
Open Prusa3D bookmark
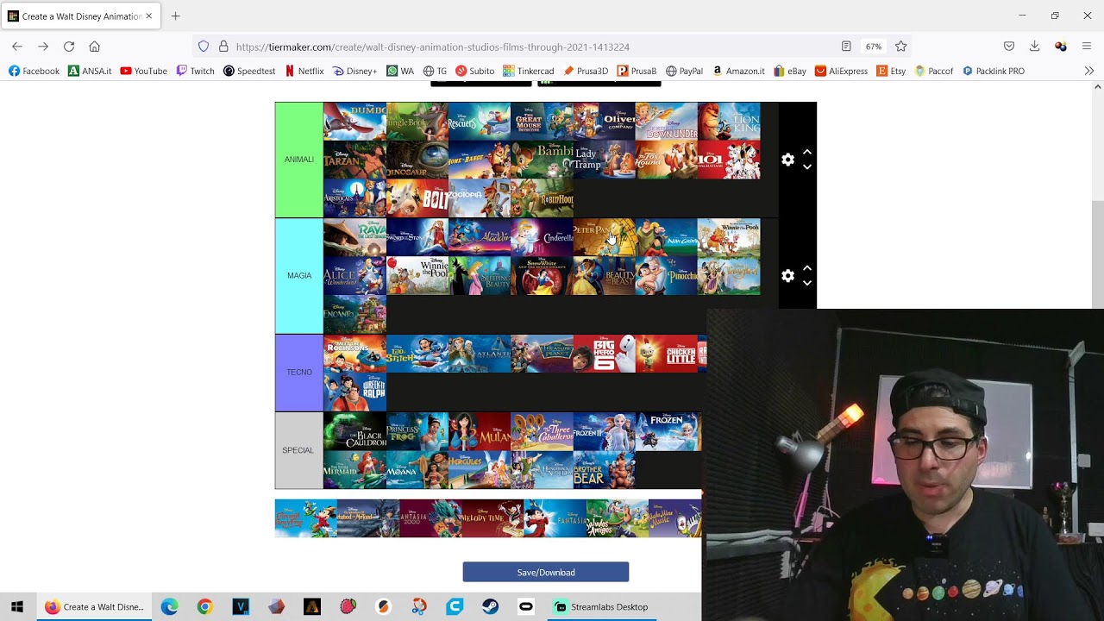coord(586,71)
